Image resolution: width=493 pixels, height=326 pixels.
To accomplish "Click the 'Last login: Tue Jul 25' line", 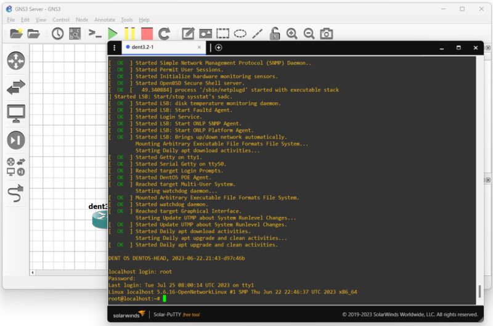I will [x=181, y=285].
